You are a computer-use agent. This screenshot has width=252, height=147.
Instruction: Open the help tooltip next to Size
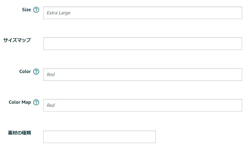click(x=36, y=10)
